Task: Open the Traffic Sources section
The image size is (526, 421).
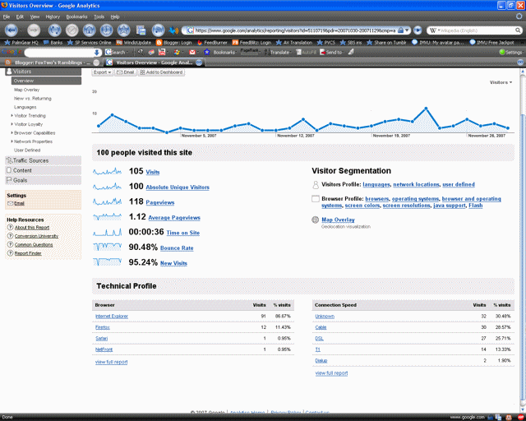Action: (44, 160)
